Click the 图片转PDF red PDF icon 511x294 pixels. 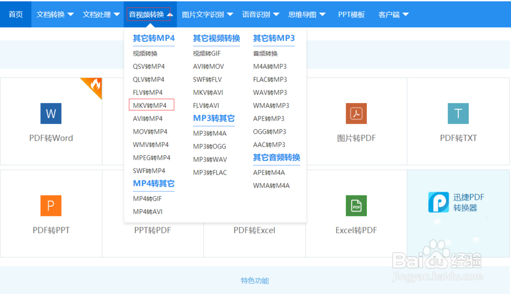[x=356, y=113]
